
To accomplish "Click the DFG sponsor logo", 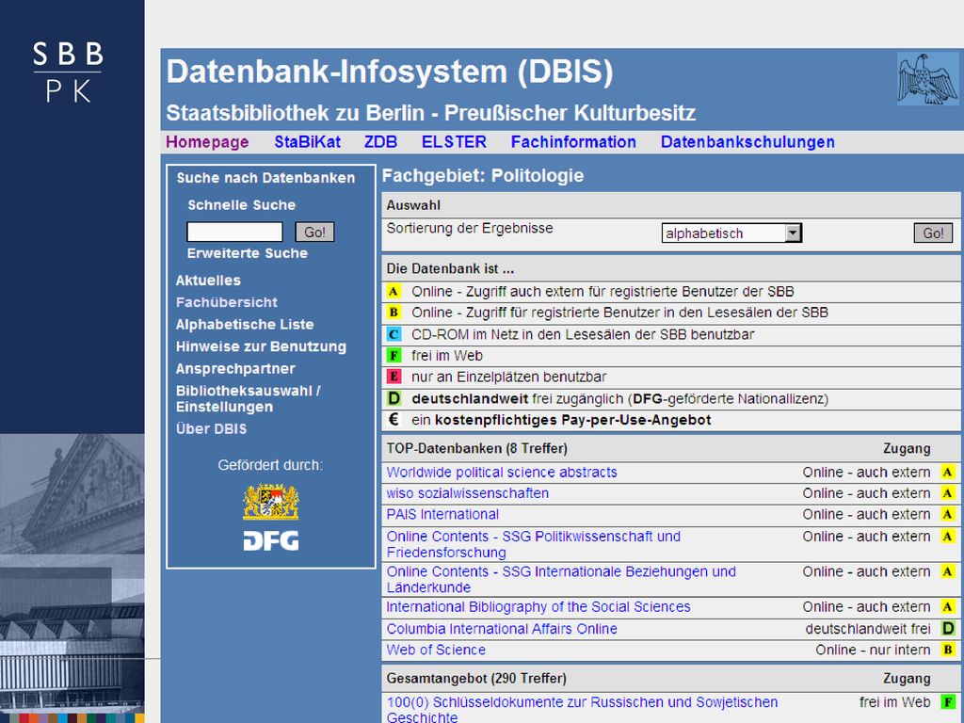I will tap(271, 541).
